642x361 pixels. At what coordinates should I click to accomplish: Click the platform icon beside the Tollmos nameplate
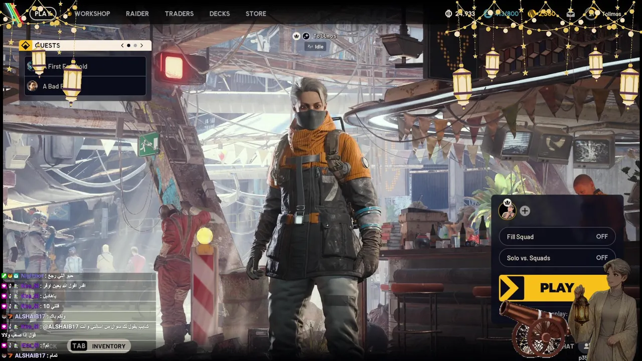(x=306, y=36)
